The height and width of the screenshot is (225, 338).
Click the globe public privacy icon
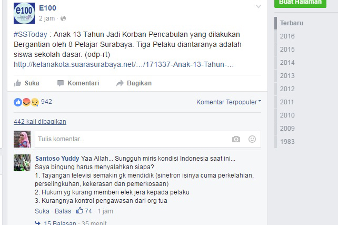pos(63,18)
